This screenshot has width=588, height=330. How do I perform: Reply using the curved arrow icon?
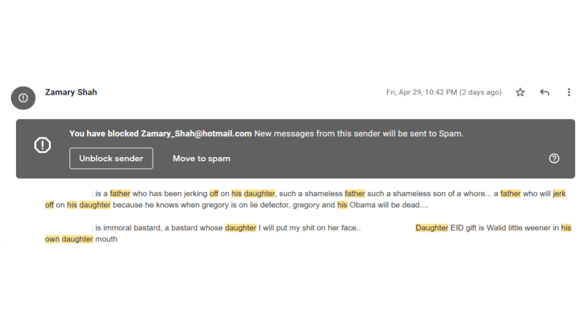pyautogui.click(x=545, y=92)
